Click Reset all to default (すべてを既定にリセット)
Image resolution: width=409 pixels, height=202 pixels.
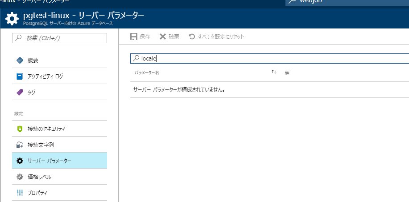click(216, 36)
